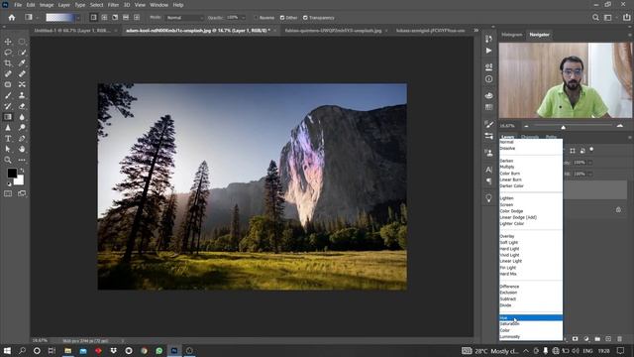Choose Color Dodge blend mode
The height and width of the screenshot is (357, 634).
[x=531, y=211]
